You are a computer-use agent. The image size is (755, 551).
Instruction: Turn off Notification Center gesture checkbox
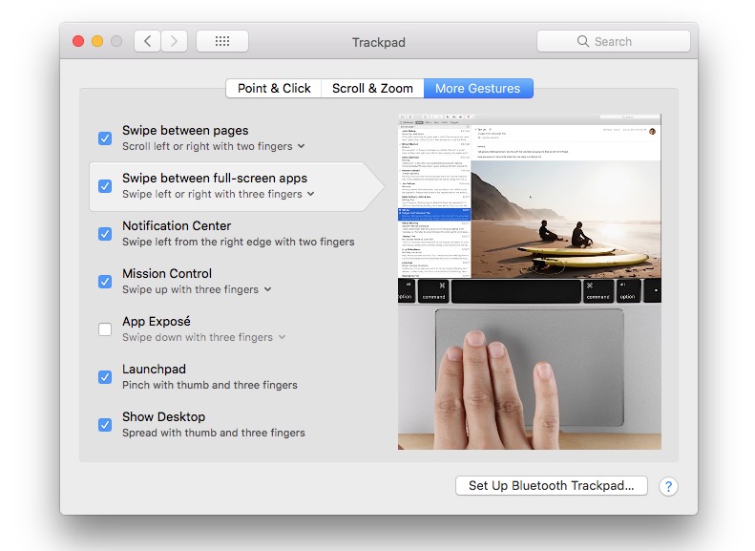(105, 234)
